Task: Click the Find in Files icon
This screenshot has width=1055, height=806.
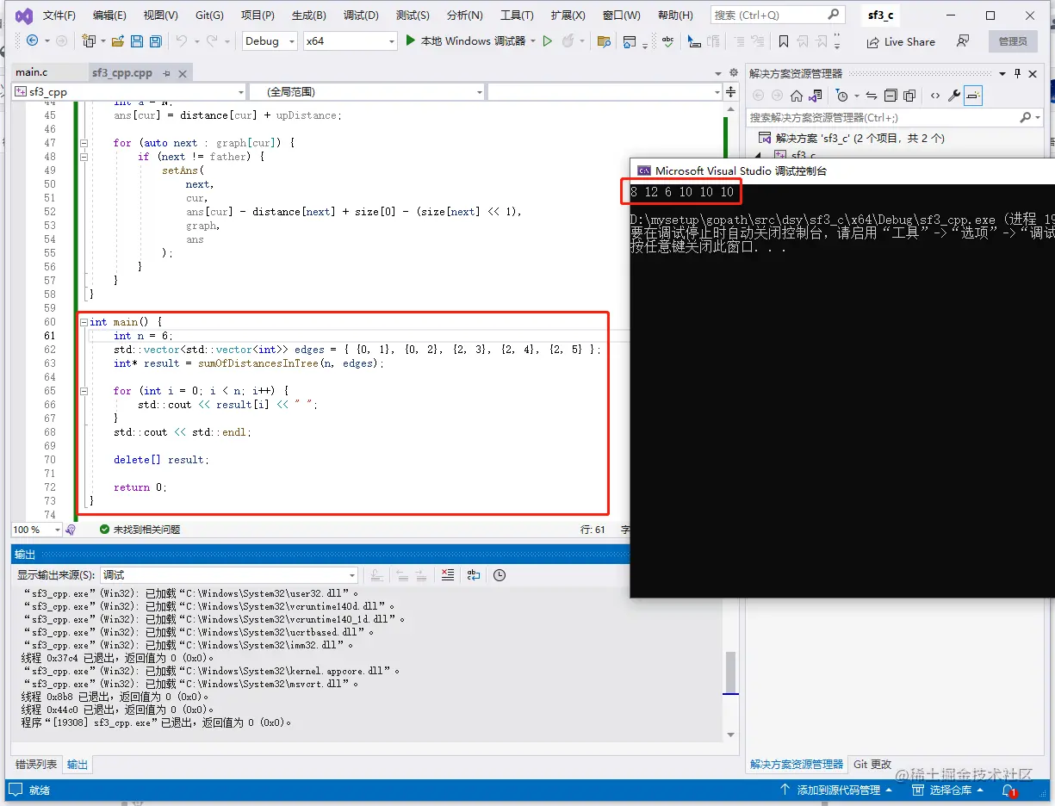Action: pyautogui.click(x=604, y=40)
